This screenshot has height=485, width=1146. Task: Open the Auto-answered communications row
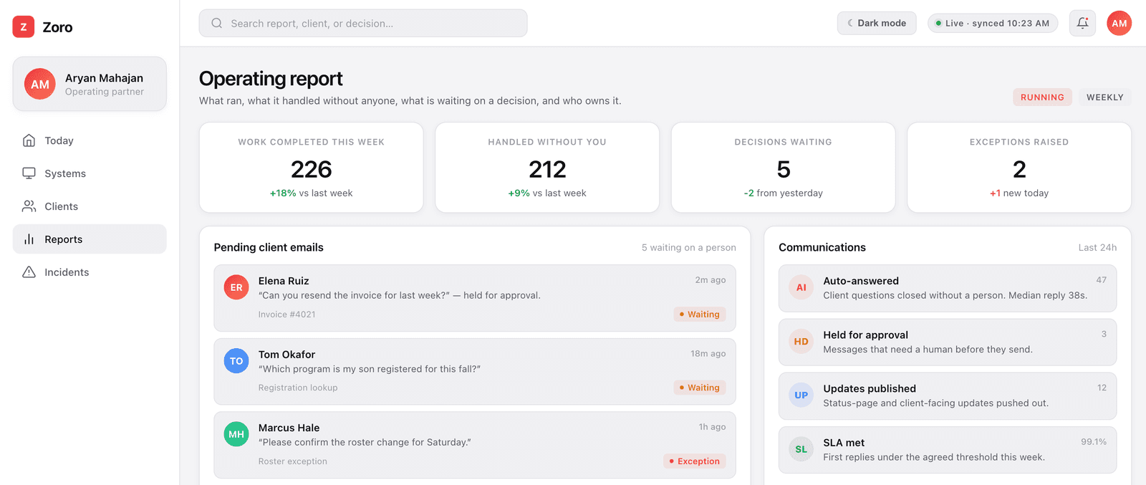948,288
